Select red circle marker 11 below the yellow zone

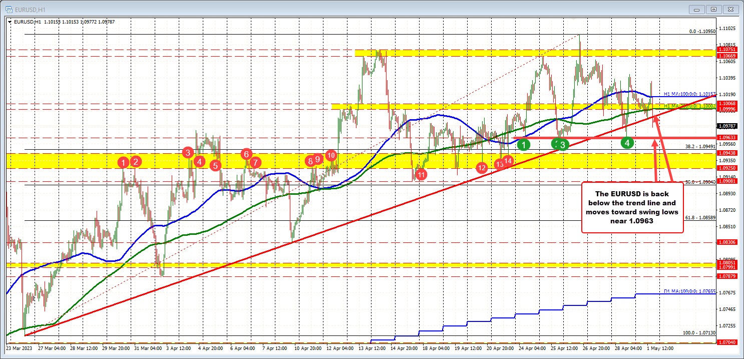(421, 175)
